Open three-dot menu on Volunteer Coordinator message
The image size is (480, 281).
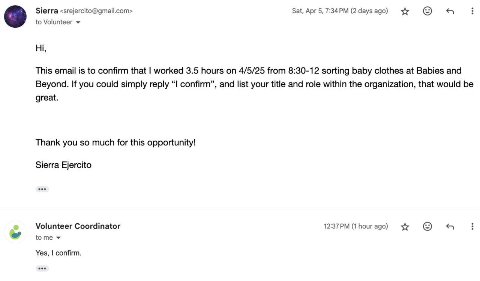(x=472, y=226)
